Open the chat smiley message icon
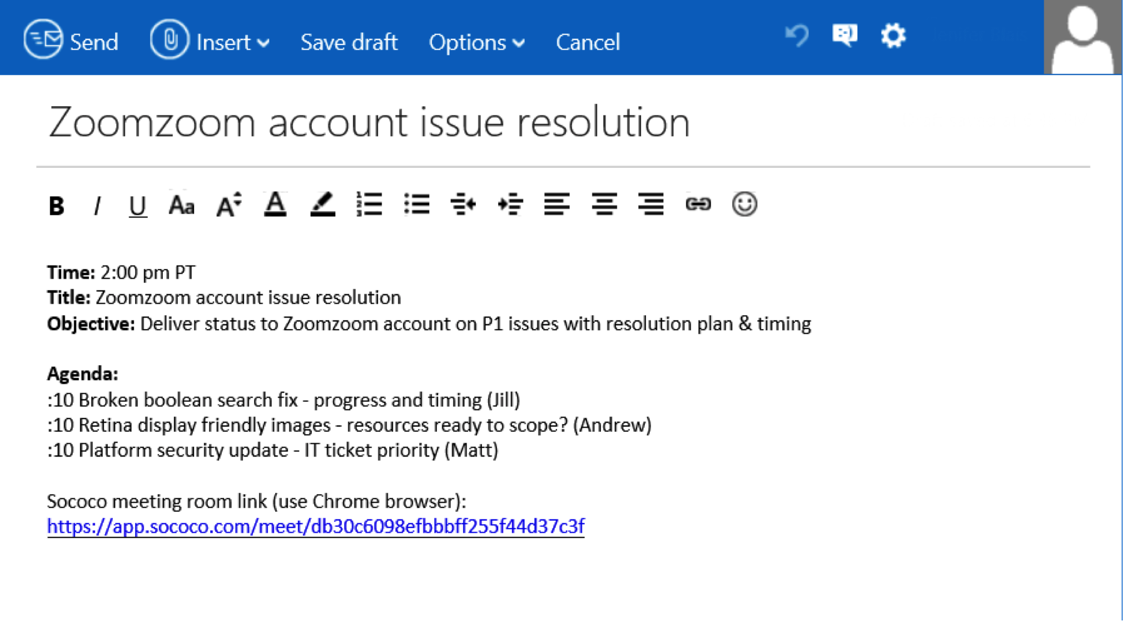 (x=844, y=35)
